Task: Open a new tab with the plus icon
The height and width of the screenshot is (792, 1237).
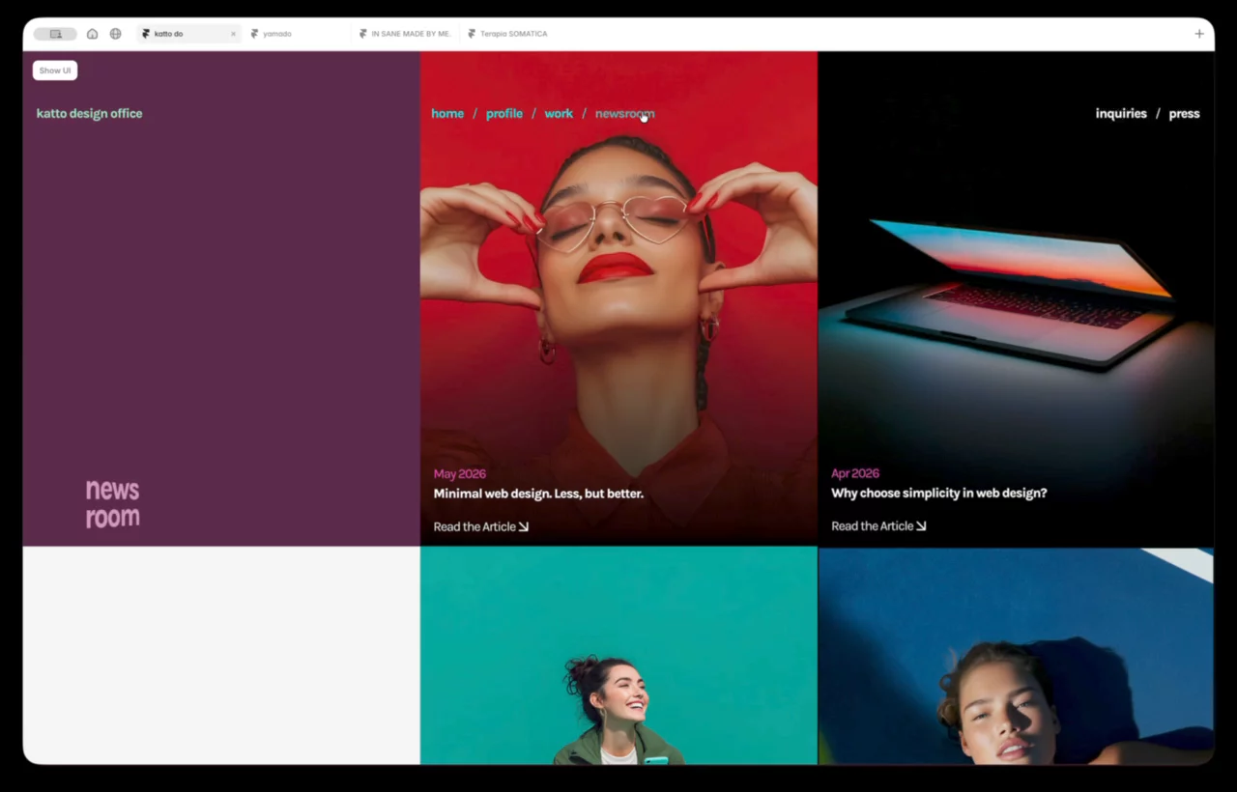Action: [x=1199, y=34]
